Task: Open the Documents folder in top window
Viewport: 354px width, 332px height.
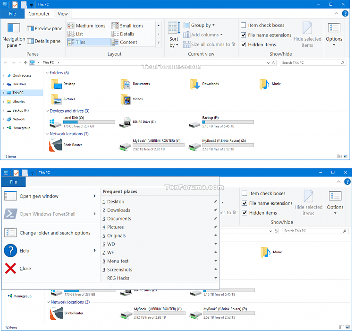Action: tap(135, 84)
